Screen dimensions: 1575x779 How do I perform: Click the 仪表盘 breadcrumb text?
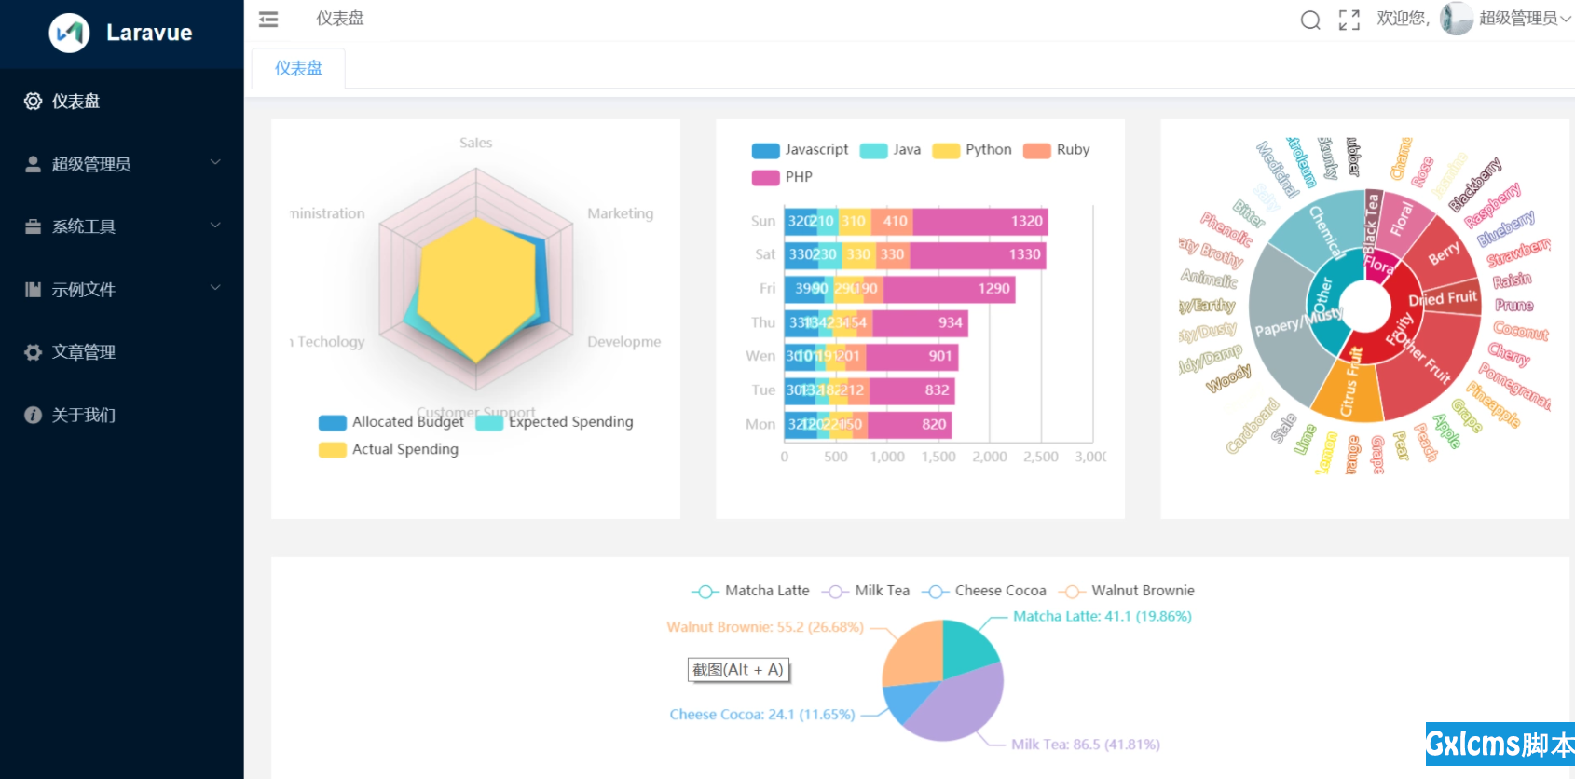tap(340, 19)
